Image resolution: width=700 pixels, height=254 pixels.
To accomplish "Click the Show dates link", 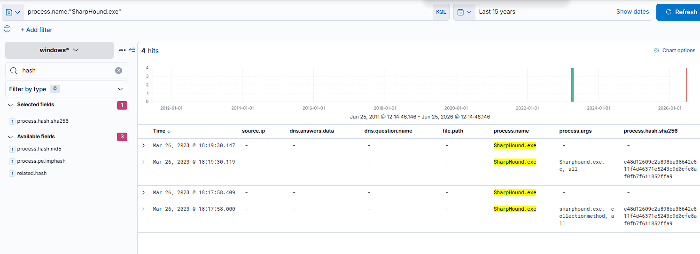I will tap(632, 12).
